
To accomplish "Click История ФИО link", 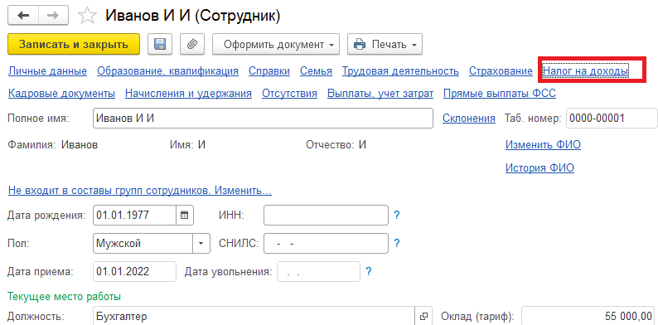I will click(539, 168).
